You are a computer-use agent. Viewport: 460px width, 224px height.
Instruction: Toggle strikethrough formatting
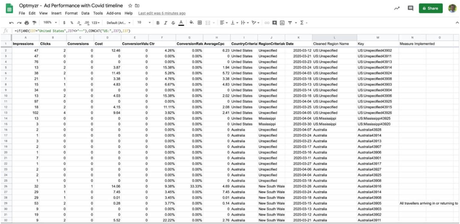[x=173, y=23]
